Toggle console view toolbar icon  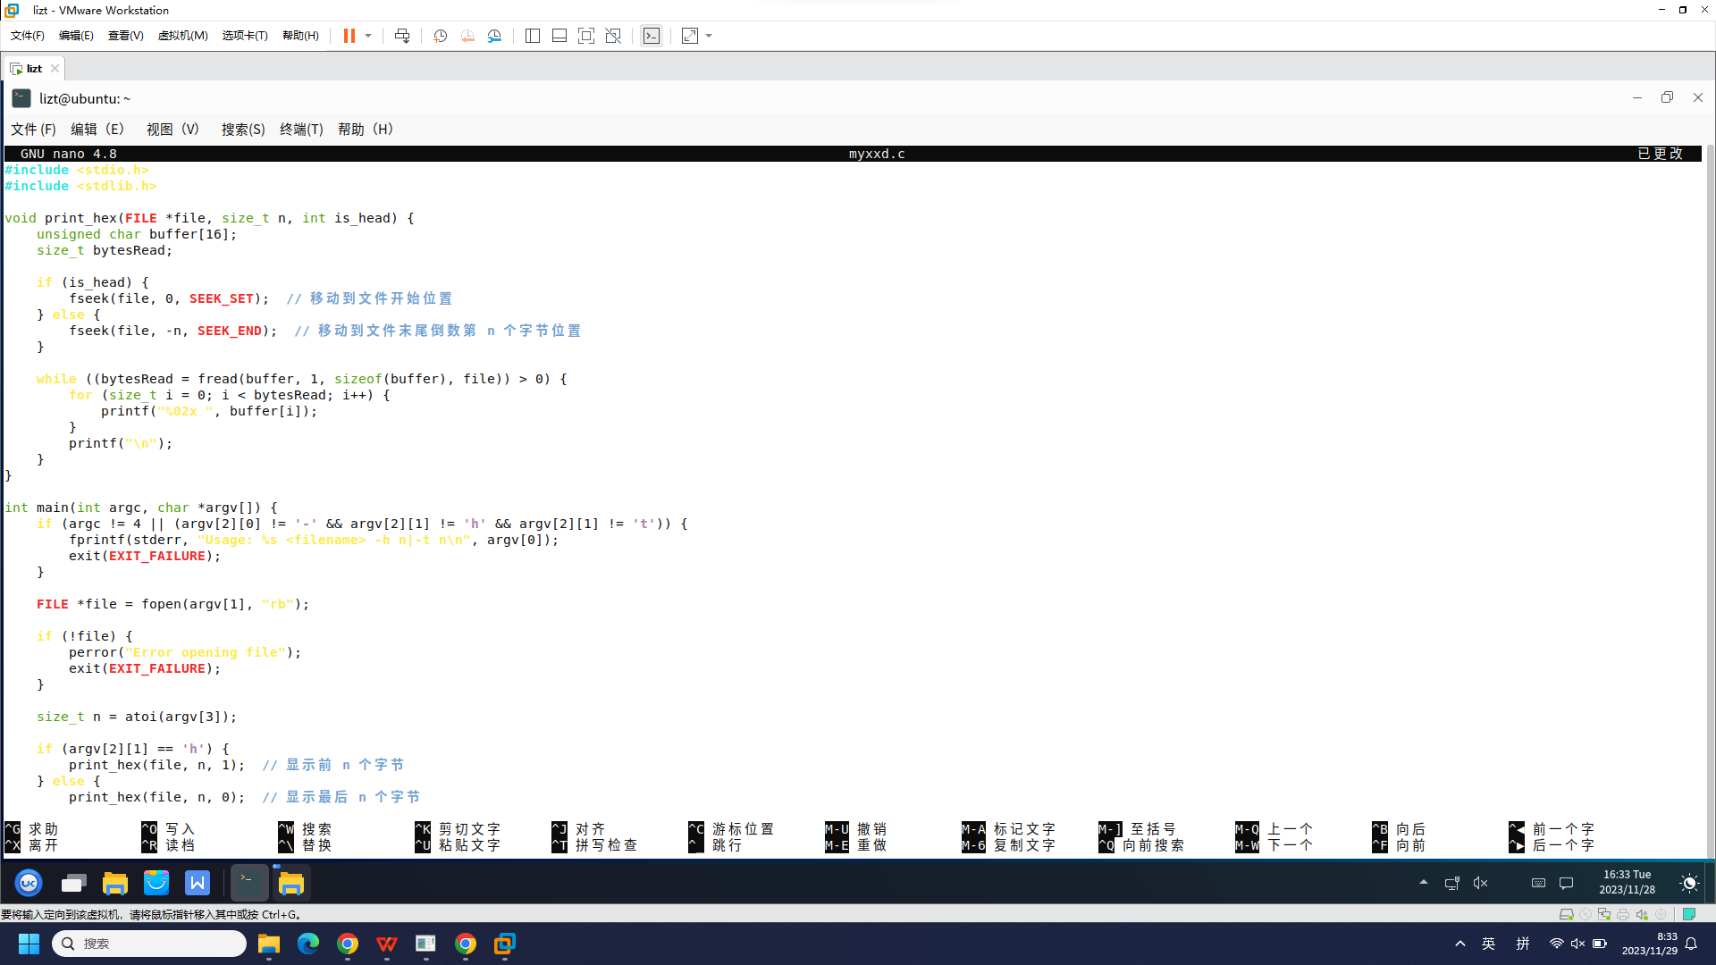[652, 36]
